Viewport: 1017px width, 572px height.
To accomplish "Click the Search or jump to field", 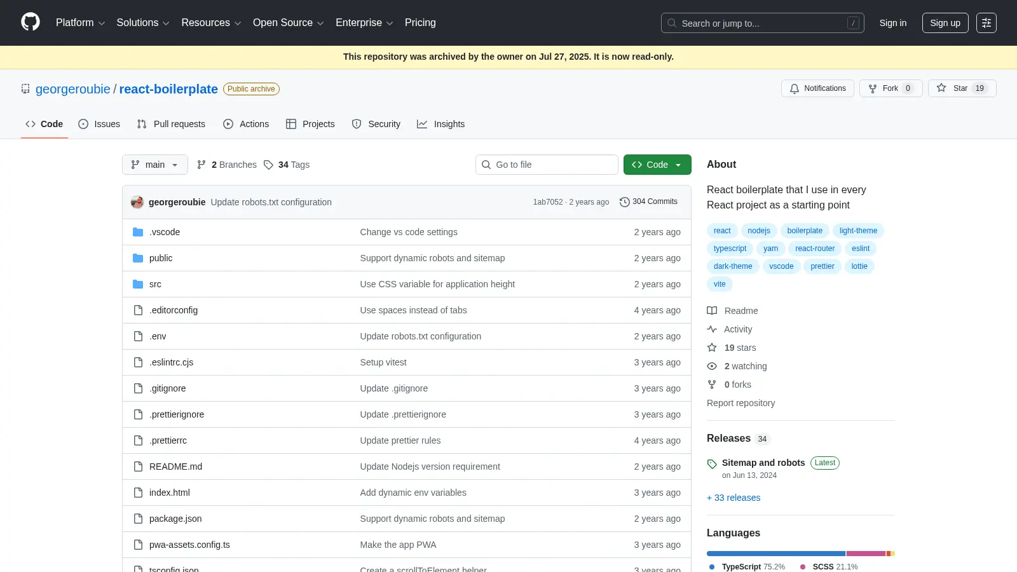I will click(x=763, y=23).
